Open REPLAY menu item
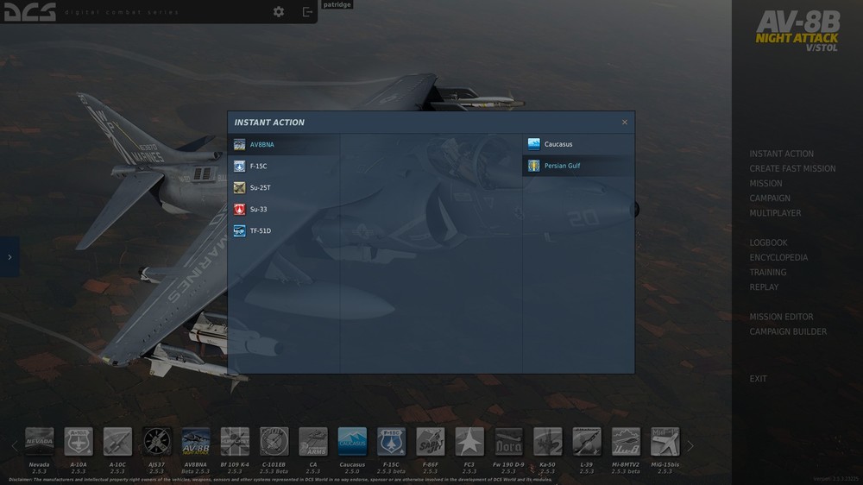 [x=764, y=287]
